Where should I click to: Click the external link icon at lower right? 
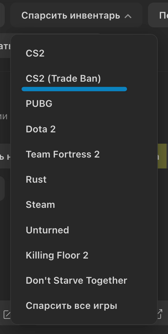(160, 314)
